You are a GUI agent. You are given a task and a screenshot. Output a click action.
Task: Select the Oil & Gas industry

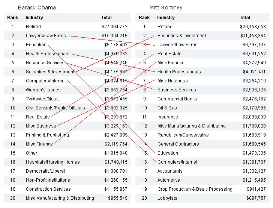point(167,108)
